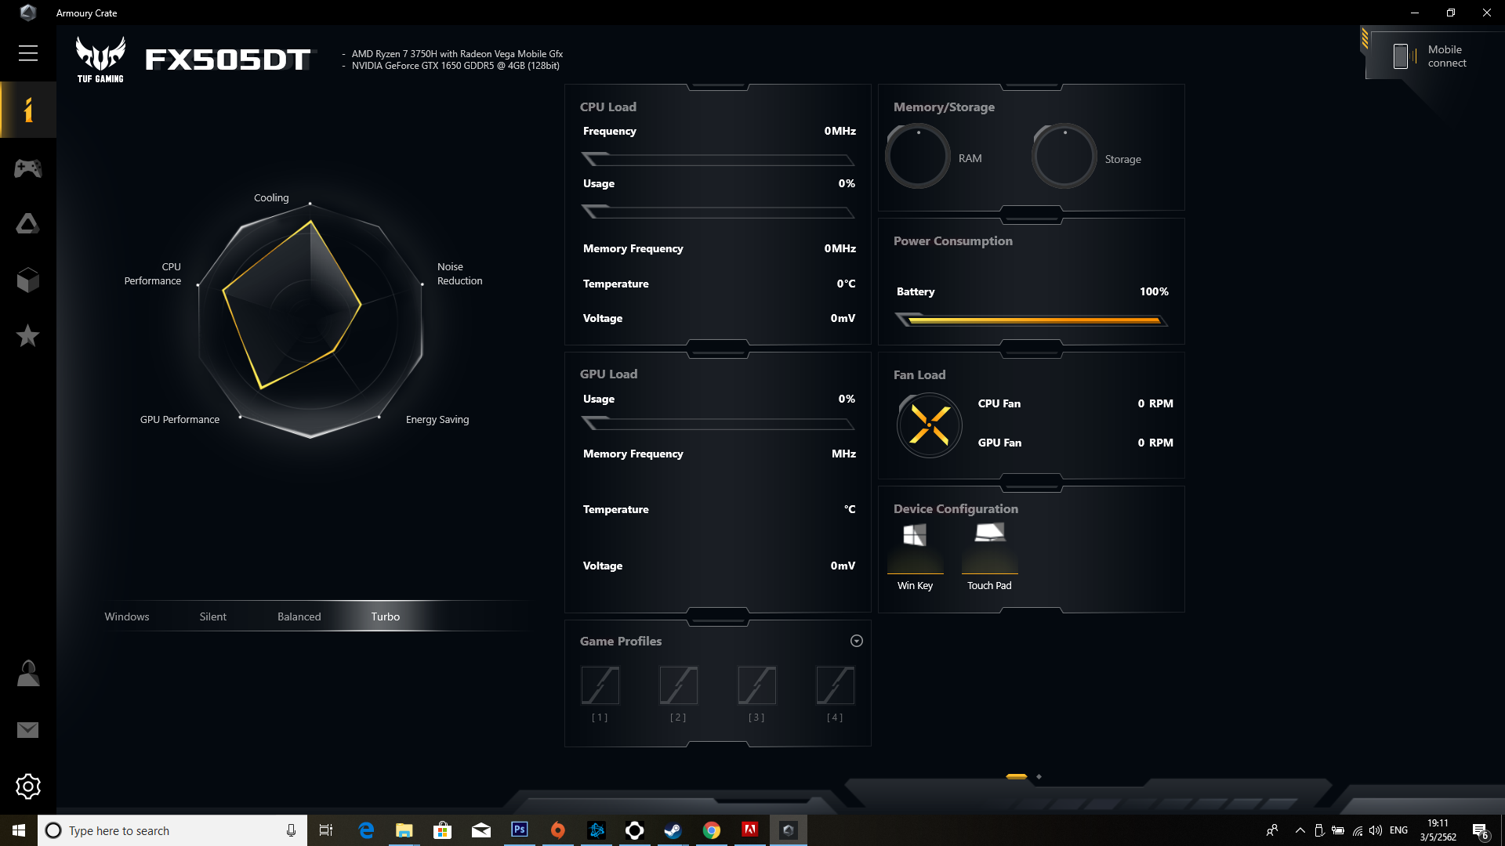Open the game controller sidebar section
Image resolution: width=1505 pixels, height=846 pixels.
(28, 168)
